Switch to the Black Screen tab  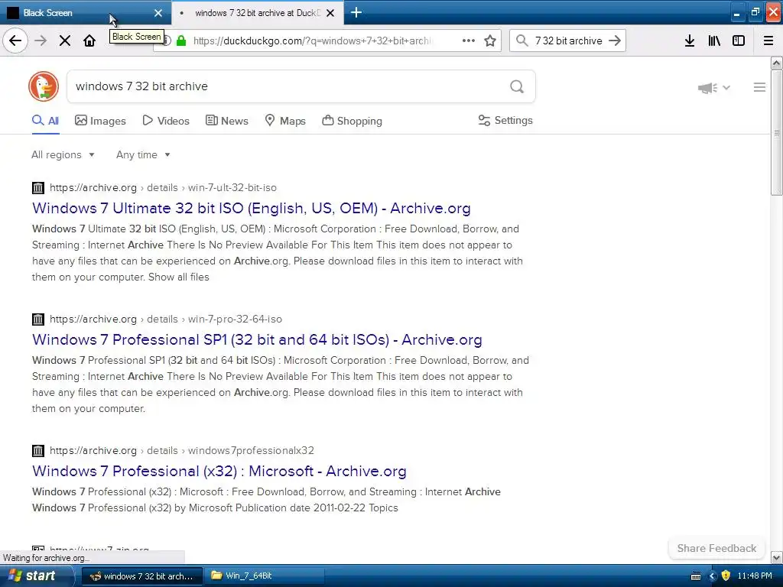click(85, 12)
